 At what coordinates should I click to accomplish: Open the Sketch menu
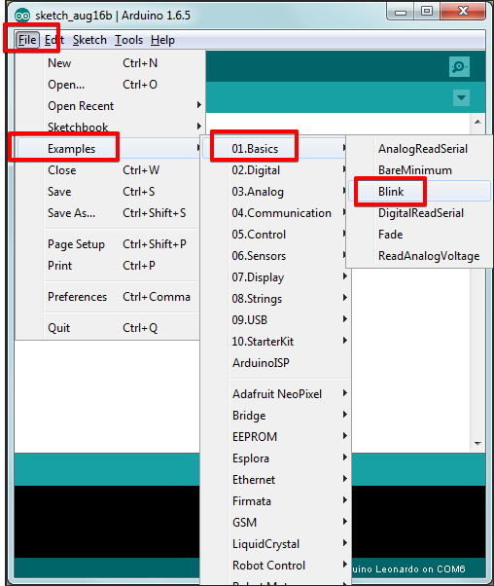click(89, 40)
